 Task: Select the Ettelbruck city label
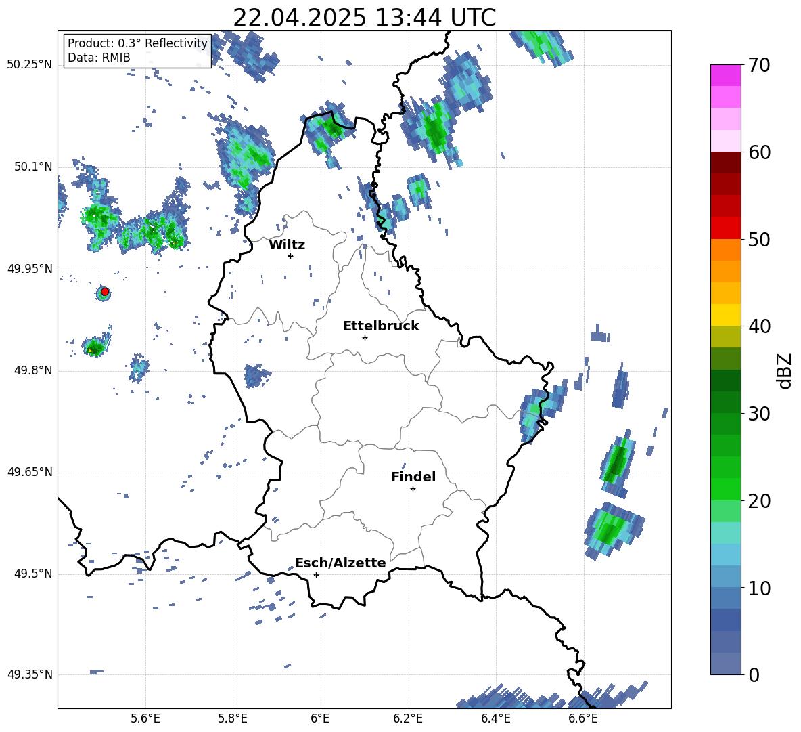(381, 326)
